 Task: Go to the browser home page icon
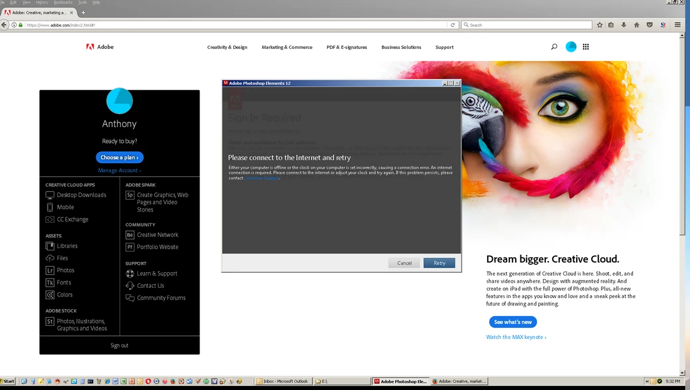[x=637, y=25]
